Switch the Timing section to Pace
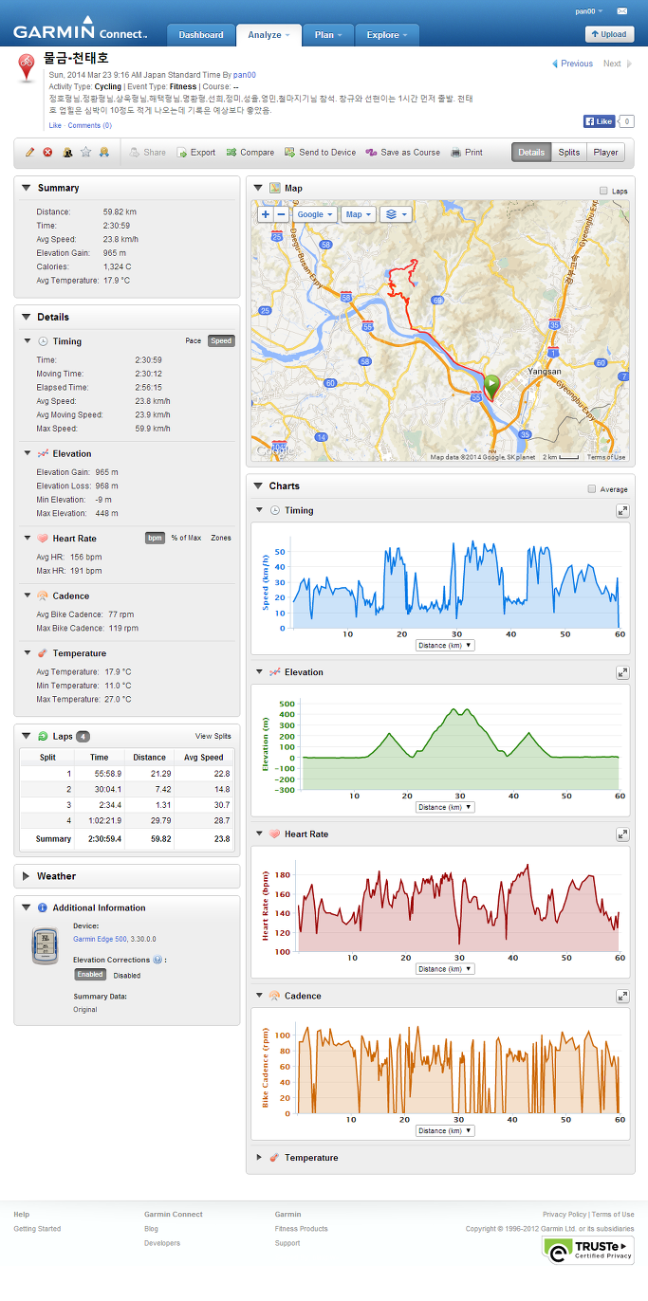The height and width of the screenshot is (1301, 648). pyautogui.click(x=193, y=341)
